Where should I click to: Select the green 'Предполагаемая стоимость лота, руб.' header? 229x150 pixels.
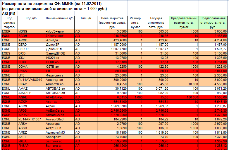[x=213, y=23]
